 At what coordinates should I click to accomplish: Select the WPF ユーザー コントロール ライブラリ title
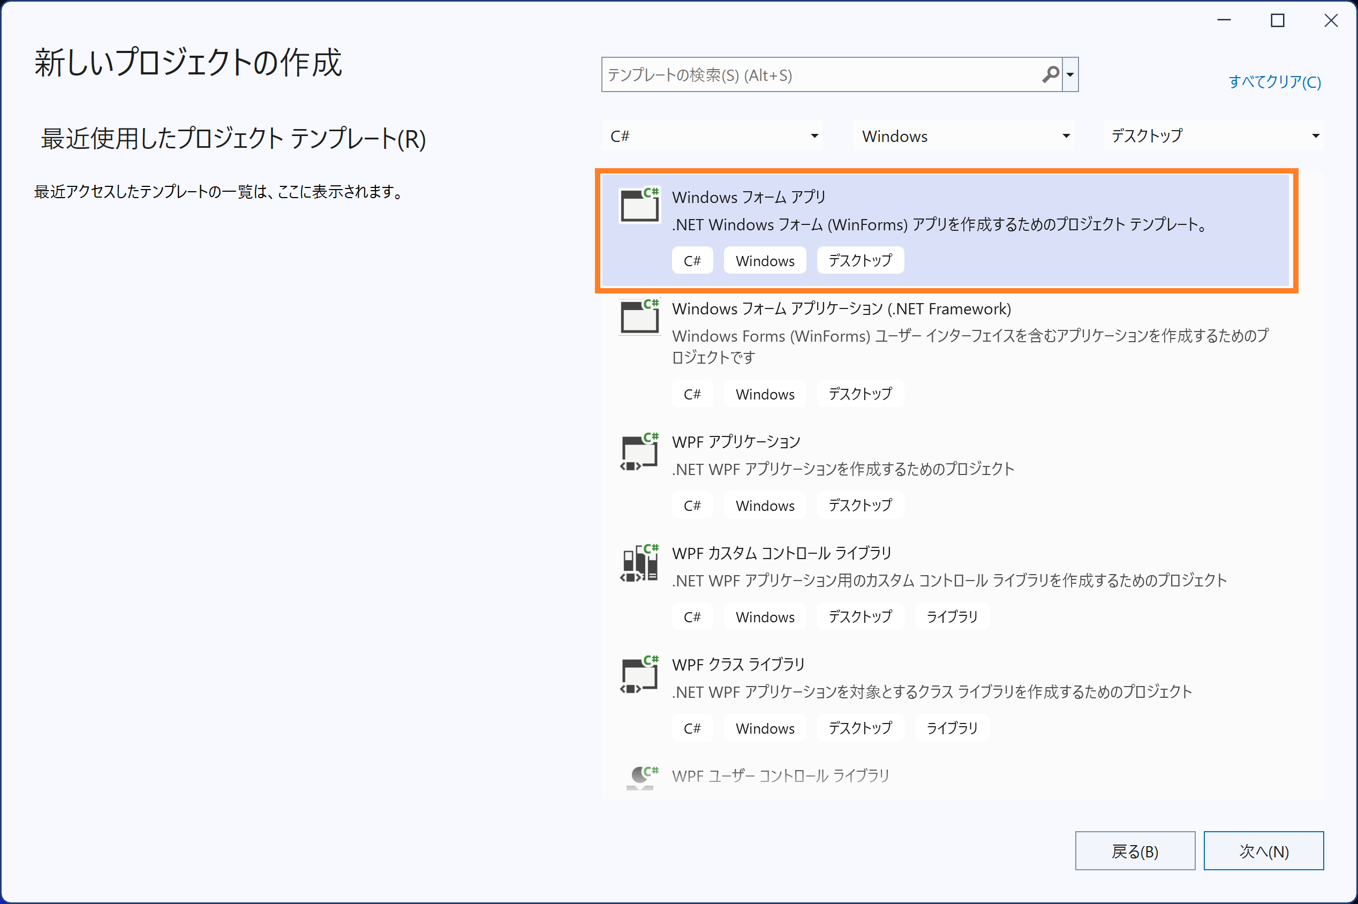(780, 776)
